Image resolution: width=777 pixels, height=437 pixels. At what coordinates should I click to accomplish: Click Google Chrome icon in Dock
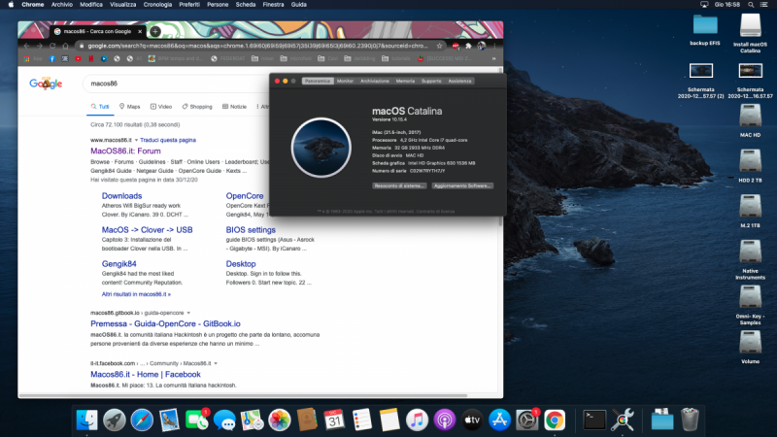tap(555, 420)
